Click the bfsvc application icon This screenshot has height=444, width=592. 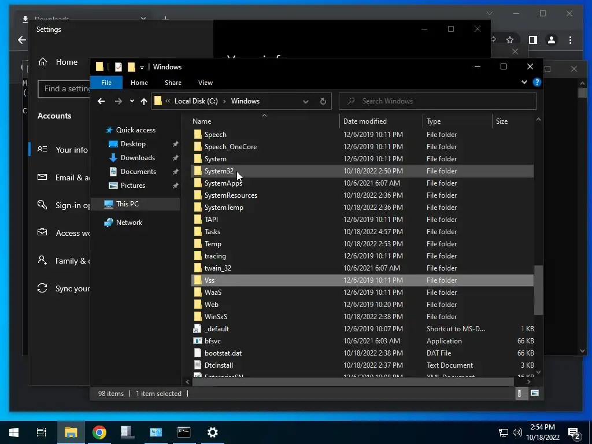point(198,341)
